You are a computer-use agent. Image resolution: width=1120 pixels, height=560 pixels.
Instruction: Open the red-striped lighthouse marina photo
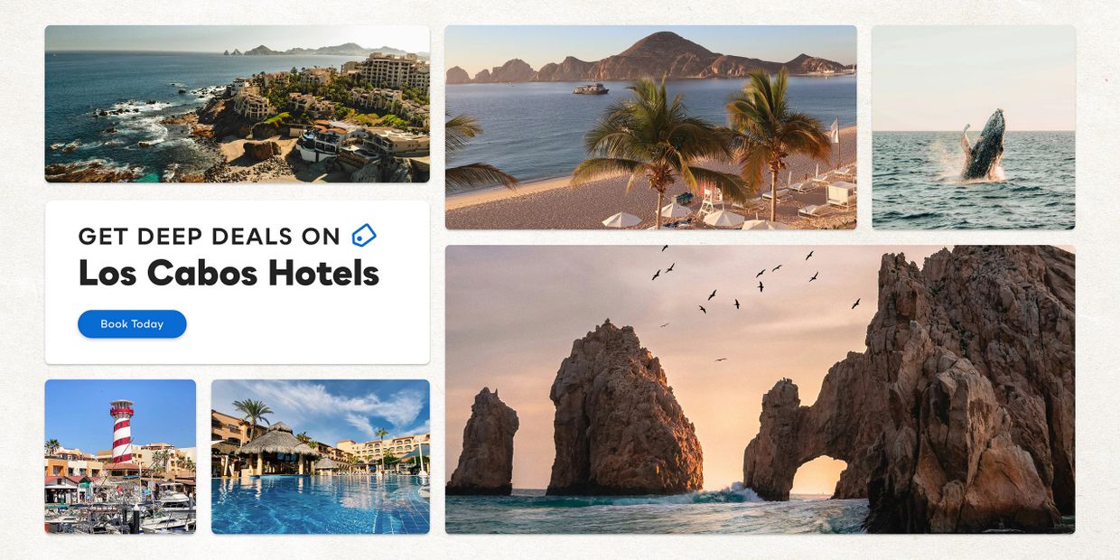120,456
